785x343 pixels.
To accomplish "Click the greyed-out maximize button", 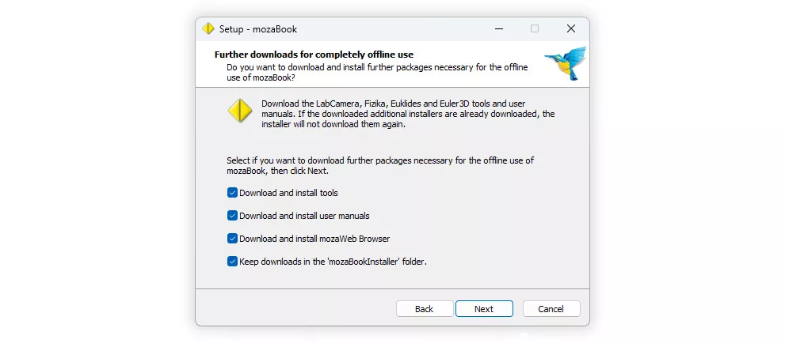I will [x=535, y=29].
